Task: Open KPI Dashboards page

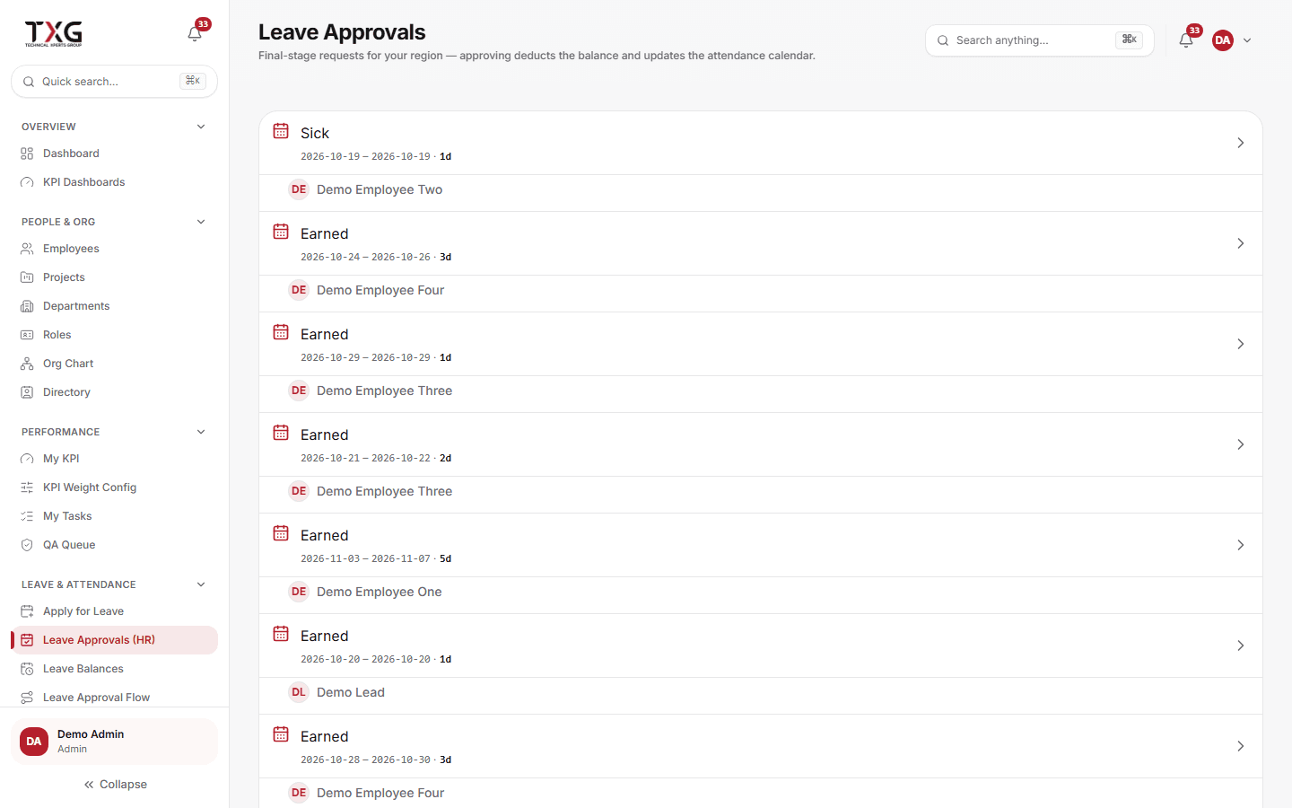Action: tap(114, 182)
